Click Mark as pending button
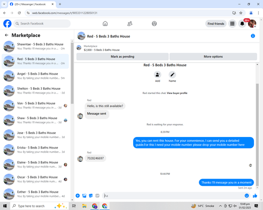Viewport: 263px width, 210px height. pos(123,57)
